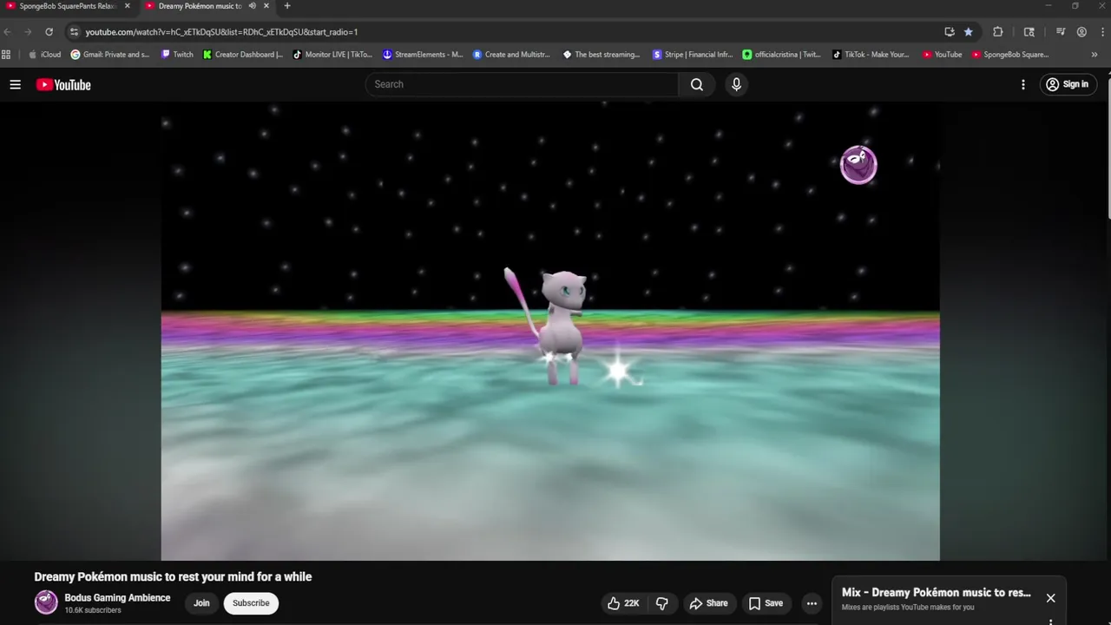
Task: Open SpongeBob Square bookmark
Action: click(x=1011, y=55)
